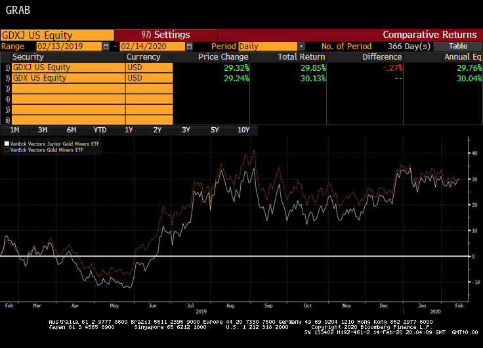Edit range end date 02/14/2020
Image resolution: width=483 pixels, height=348 pixels.
(x=152, y=46)
